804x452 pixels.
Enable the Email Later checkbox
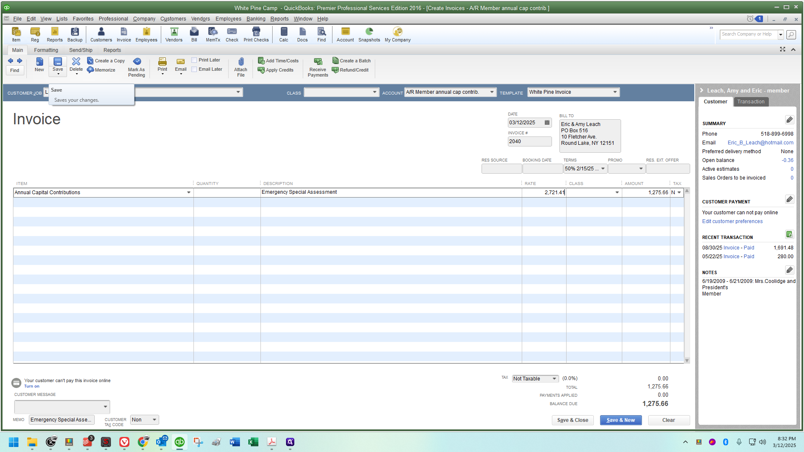194,69
